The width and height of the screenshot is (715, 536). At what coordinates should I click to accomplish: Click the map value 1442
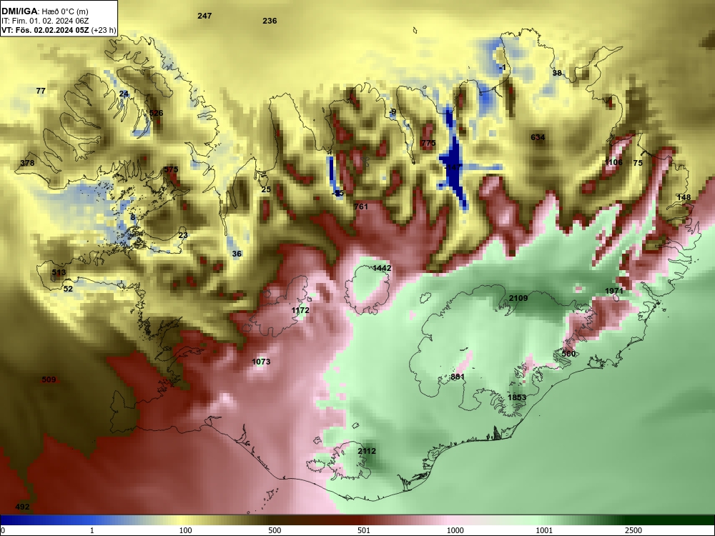pos(382,268)
